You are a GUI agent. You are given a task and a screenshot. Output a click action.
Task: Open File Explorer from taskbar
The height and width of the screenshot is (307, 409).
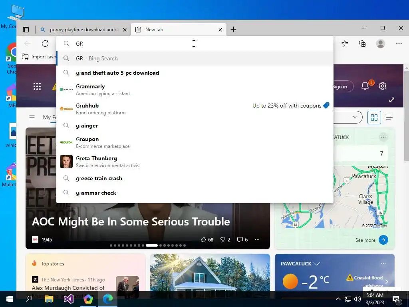point(49,299)
